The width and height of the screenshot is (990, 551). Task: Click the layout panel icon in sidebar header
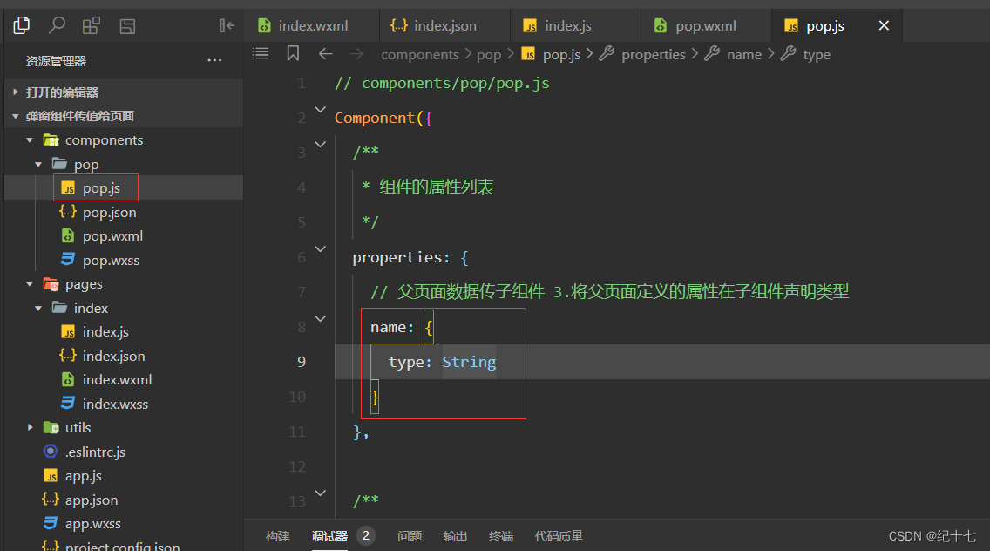127,26
